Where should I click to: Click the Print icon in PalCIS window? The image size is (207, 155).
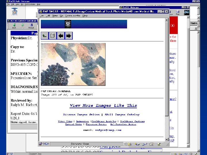click(178, 13)
